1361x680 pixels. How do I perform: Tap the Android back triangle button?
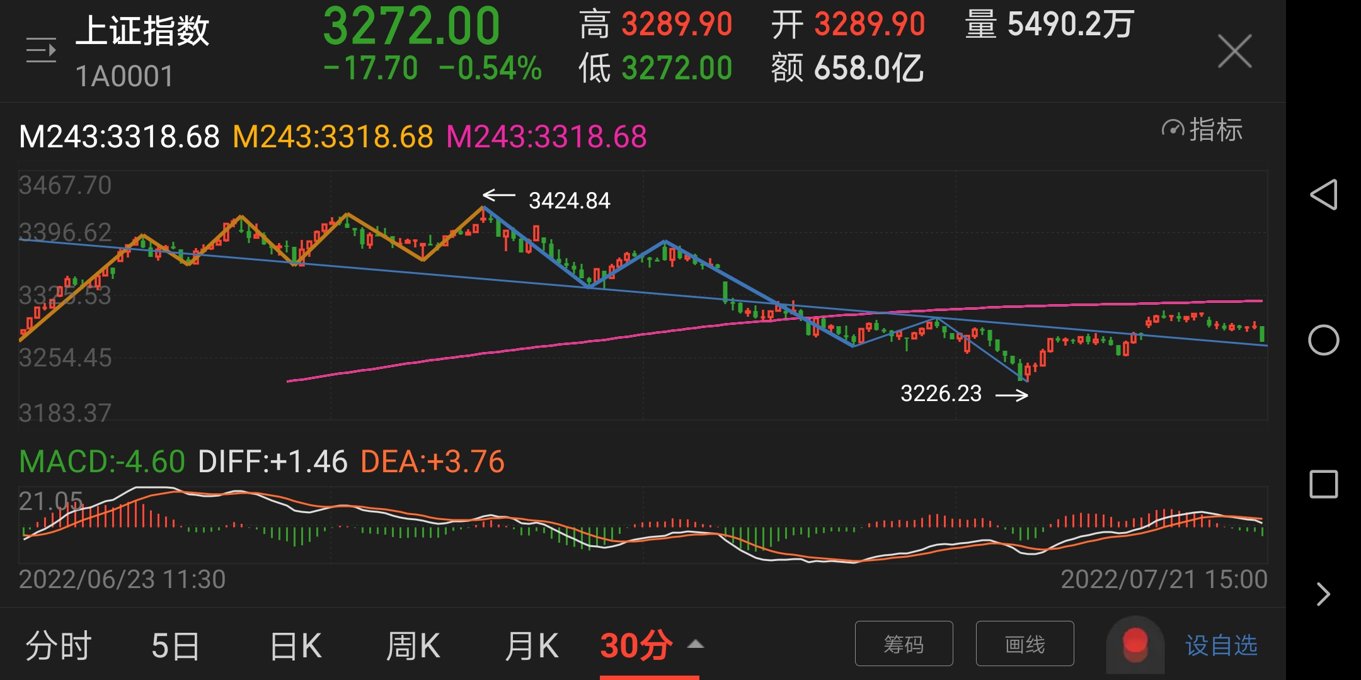coord(1323,195)
